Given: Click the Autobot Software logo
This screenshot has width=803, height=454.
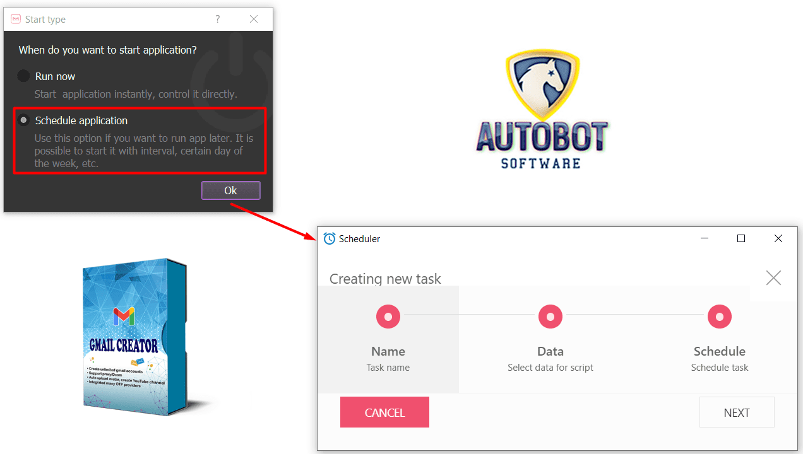Looking at the screenshot, I should (x=542, y=110).
